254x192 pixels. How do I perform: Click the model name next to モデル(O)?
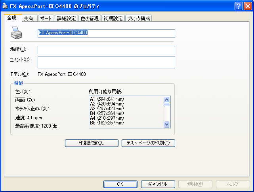tap(62, 74)
